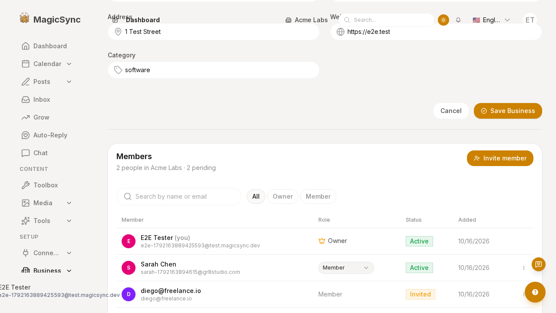Open Sarah Chen's Member role dropdown
Viewport: 556px width, 313px height.
pyautogui.click(x=346, y=268)
